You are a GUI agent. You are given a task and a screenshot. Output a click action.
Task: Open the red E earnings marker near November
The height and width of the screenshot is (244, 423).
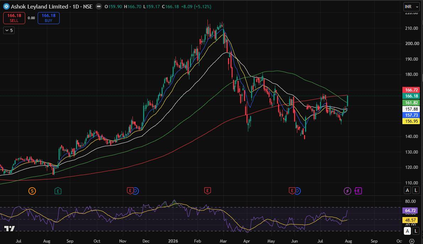130,191
